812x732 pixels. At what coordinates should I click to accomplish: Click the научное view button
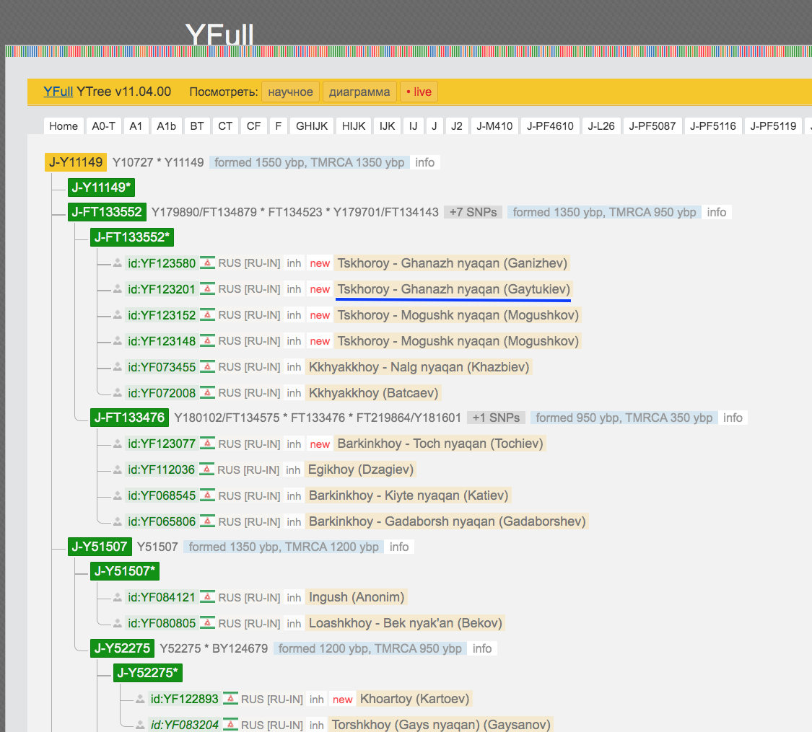290,92
